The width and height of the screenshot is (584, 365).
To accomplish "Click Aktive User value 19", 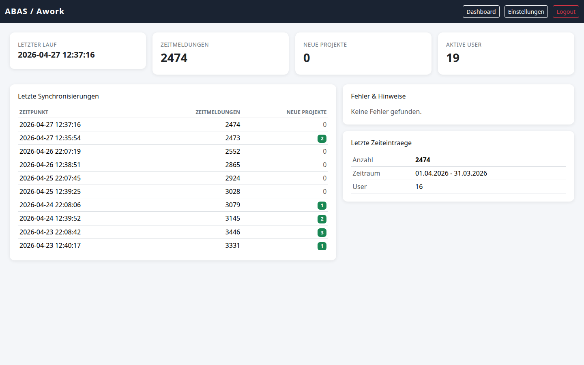I will point(453,58).
